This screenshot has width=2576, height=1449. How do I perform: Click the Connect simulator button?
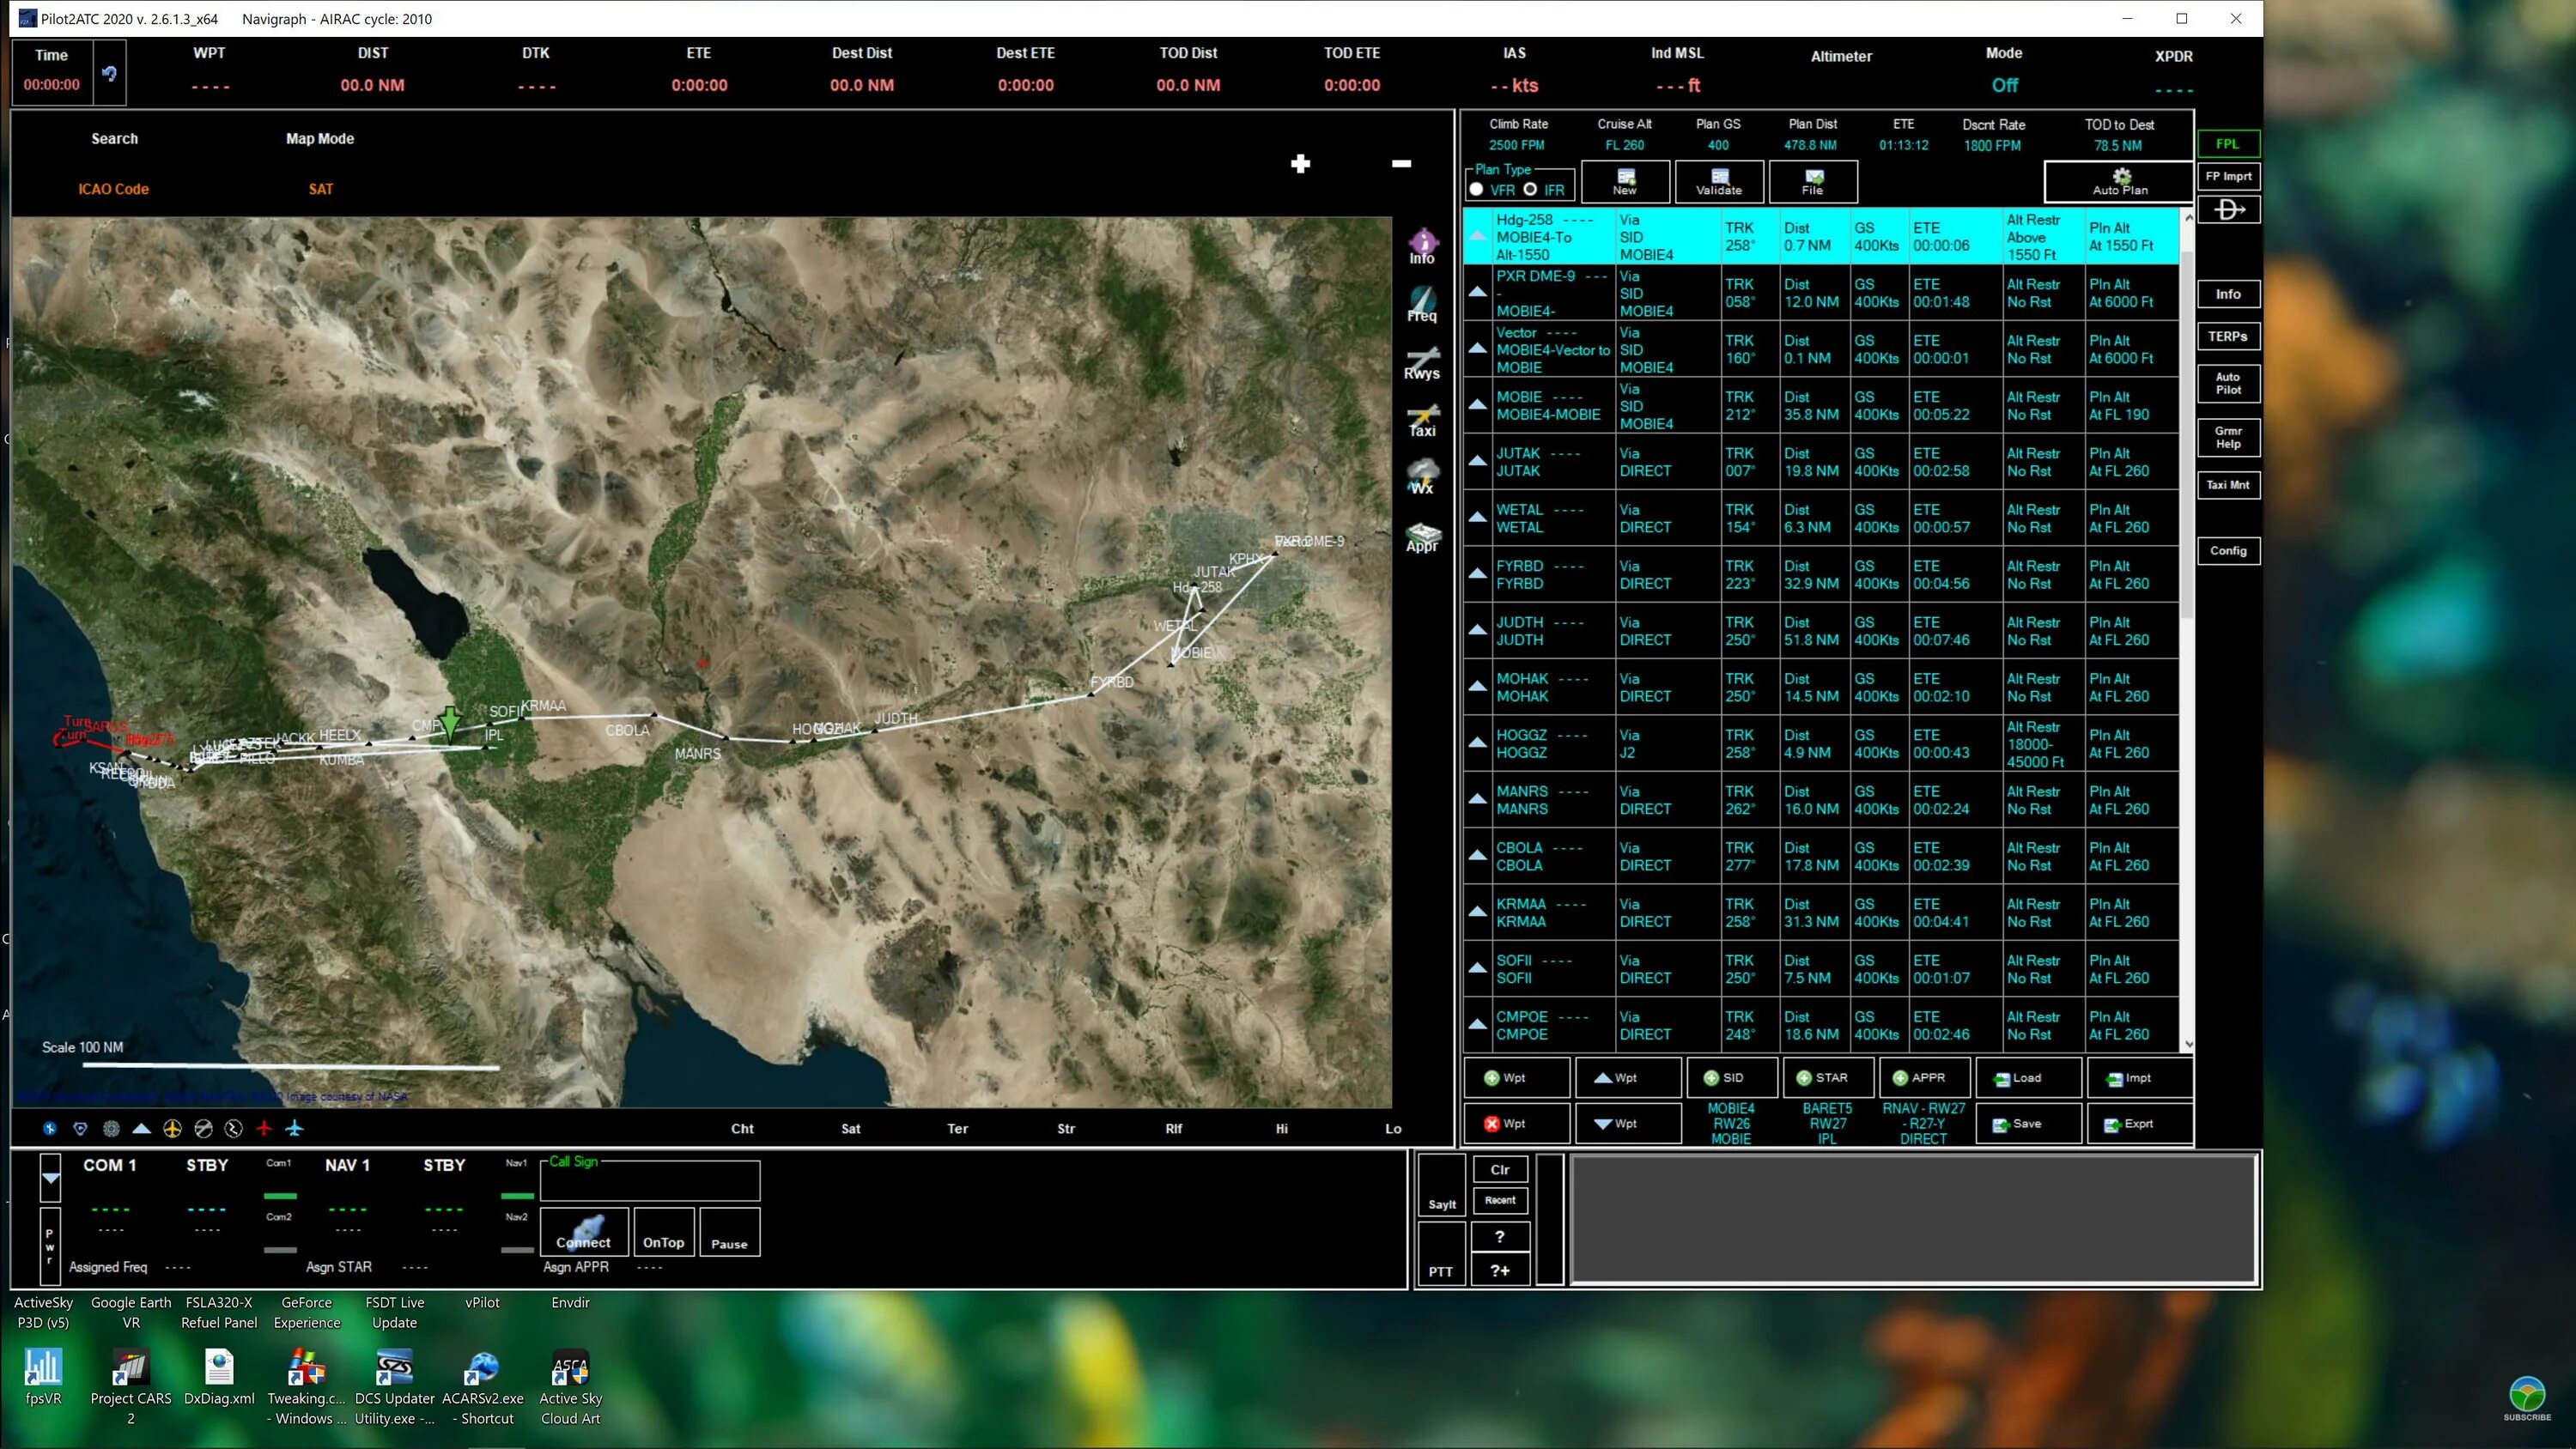(x=584, y=1232)
